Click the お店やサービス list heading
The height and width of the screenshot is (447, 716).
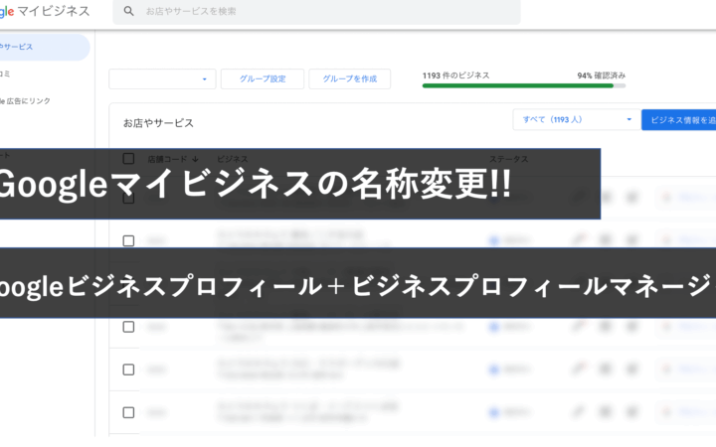158,123
